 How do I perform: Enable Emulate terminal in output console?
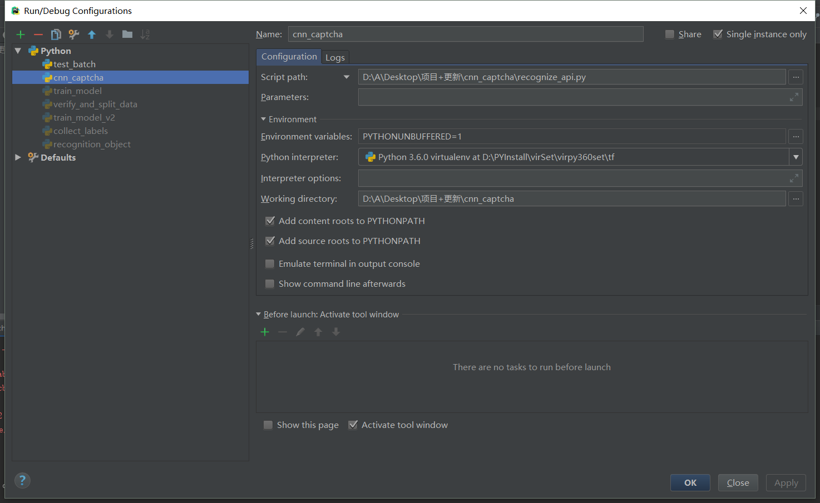(x=270, y=264)
